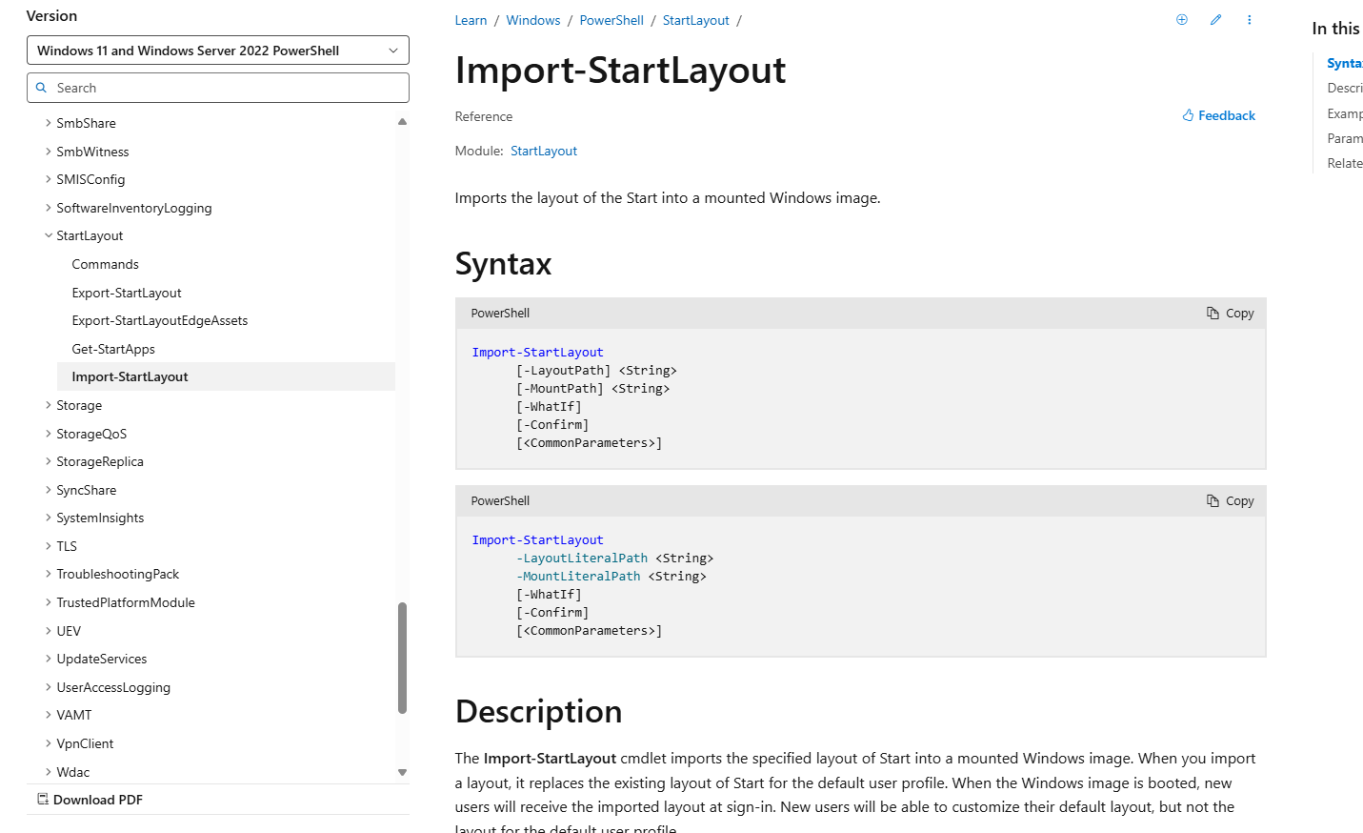Click the add to collection plus icon
The height and width of the screenshot is (833, 1363).
pyautogui.click(x=1182, y=20)
